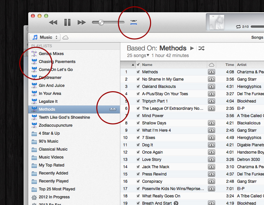264x205 pixels.
Task: Open Top 25 Most Played folder
Action: (x=74, y=189)
